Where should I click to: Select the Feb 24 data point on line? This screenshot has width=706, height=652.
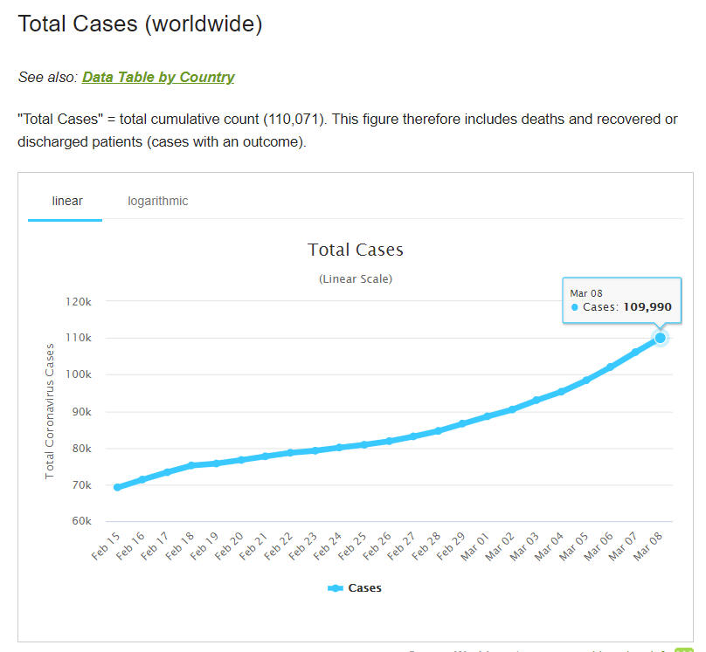(x=340, y=448)
